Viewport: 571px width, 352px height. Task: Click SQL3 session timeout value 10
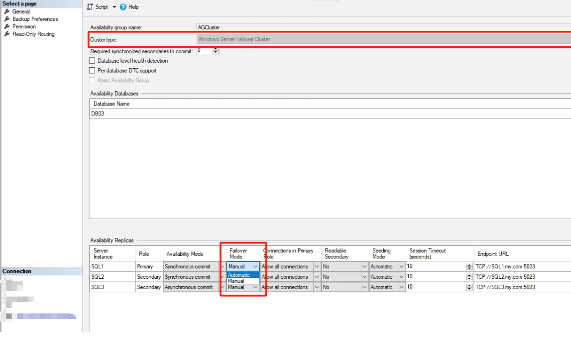(410, 287)
